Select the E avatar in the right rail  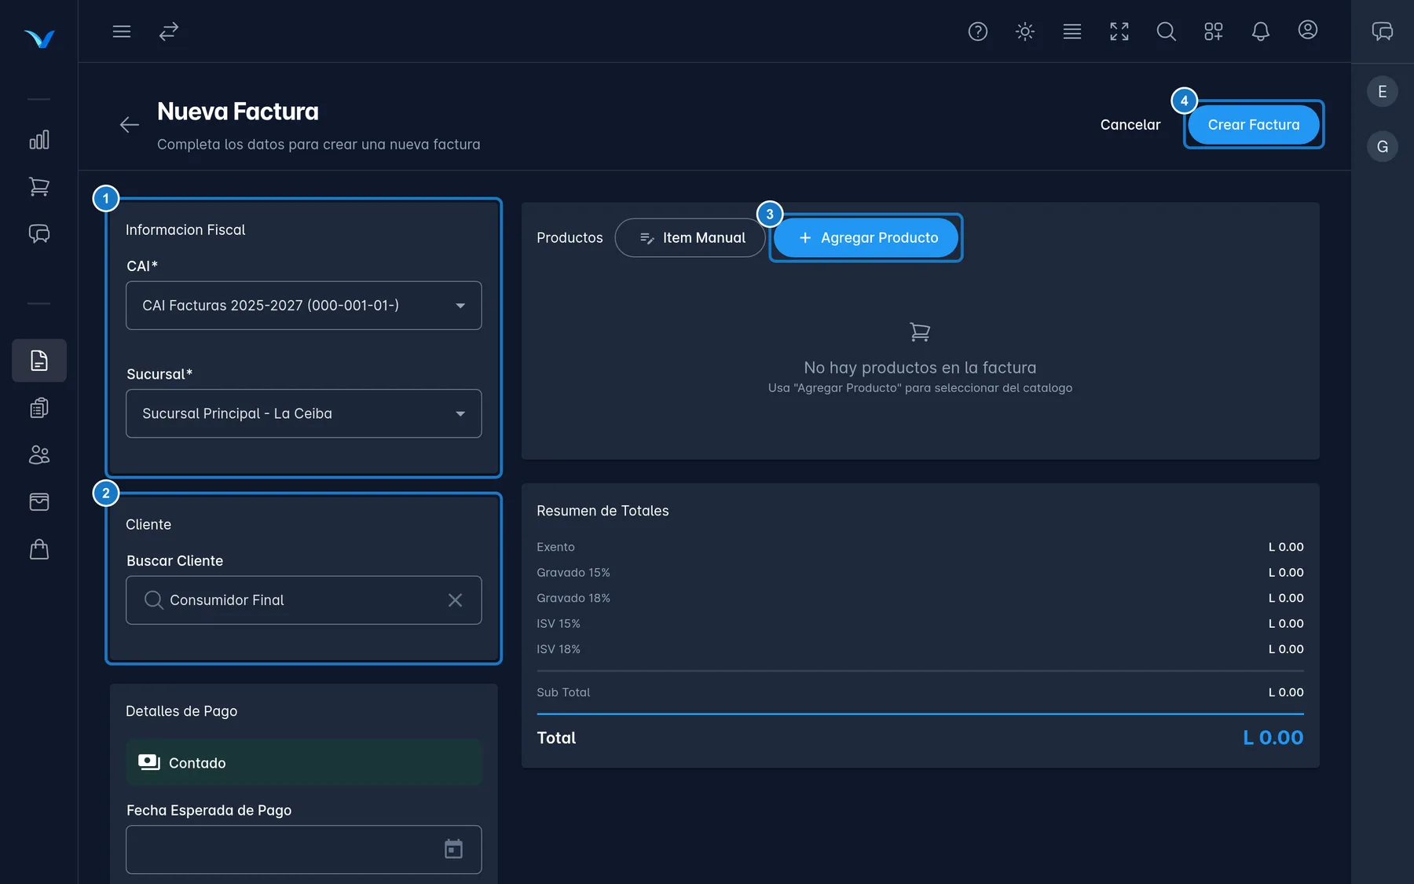(x=1383, y=91)
